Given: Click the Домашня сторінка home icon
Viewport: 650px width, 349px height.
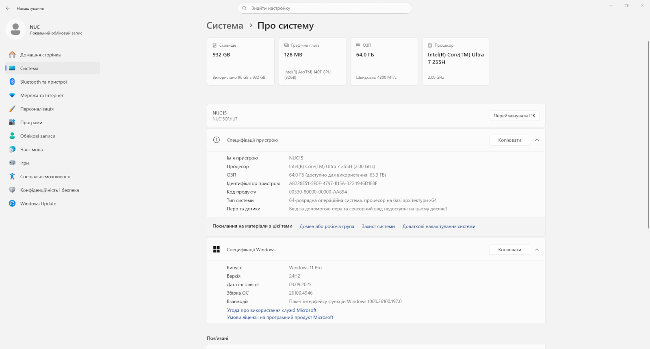Looking at the screenshot, I should click(12, 55).
